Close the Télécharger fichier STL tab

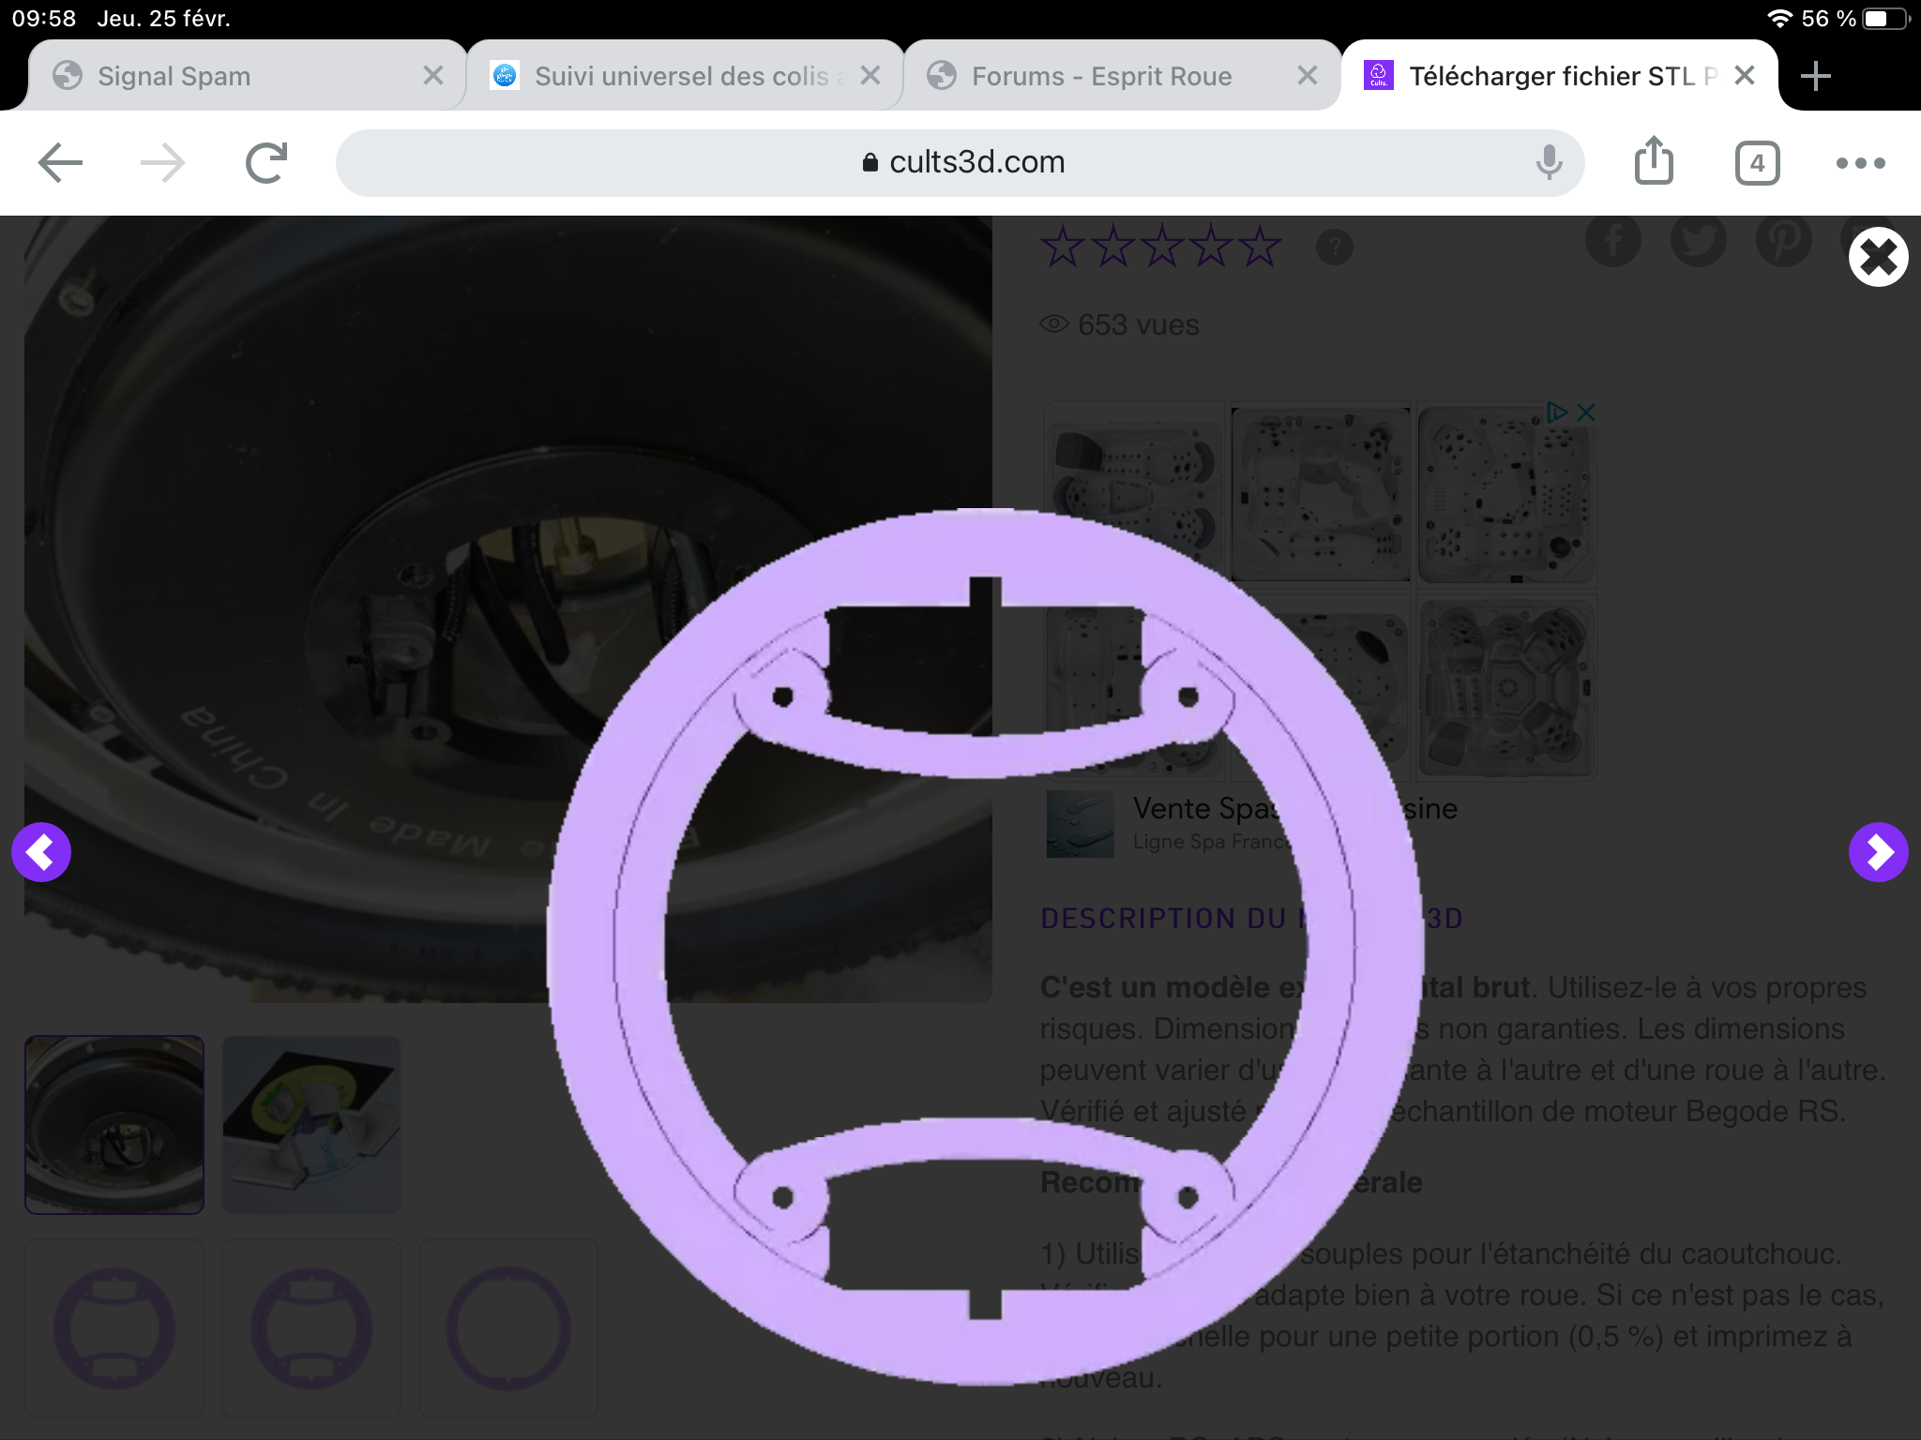(1745, 75)
